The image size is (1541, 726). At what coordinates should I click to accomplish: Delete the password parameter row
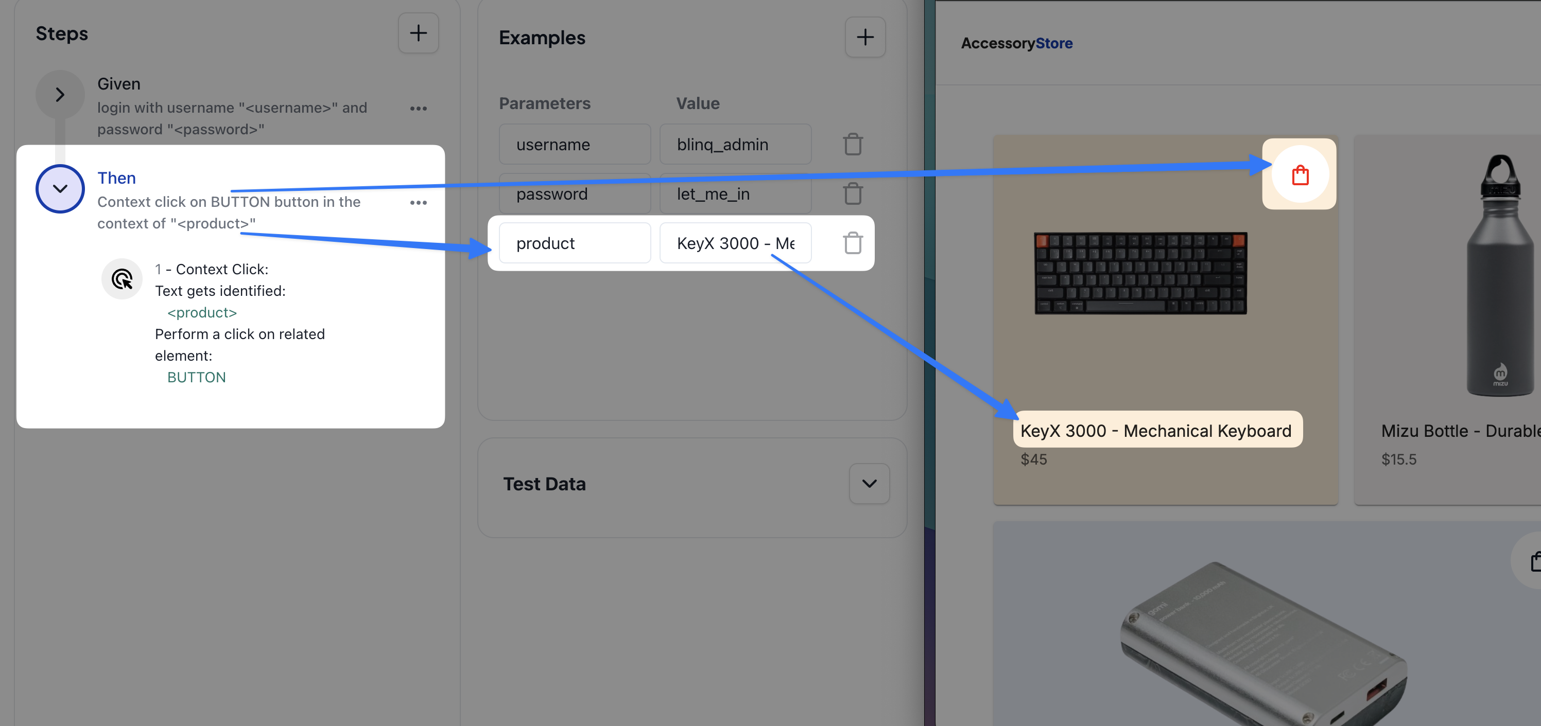coord(853,194)
